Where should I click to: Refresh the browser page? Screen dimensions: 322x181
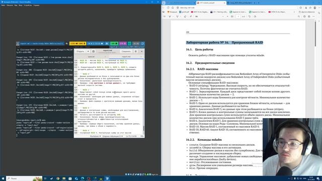tap(168, 8)
